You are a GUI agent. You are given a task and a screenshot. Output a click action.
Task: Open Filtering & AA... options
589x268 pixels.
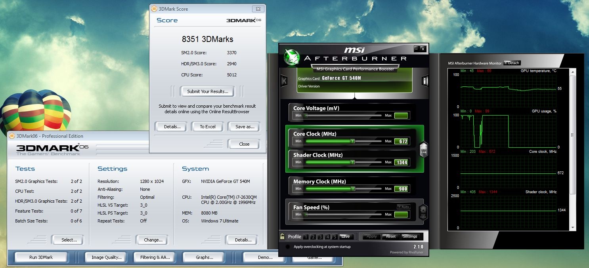(155, 257)
